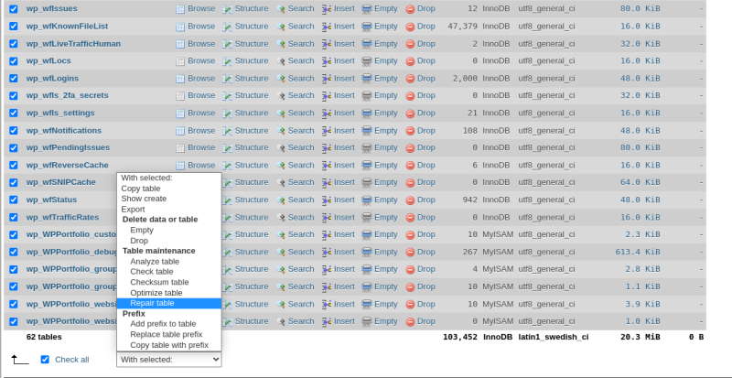This screenshot has width=732, height=378.
Task: Click the 613.4 KiB size value
Action: tap(637, 252)
